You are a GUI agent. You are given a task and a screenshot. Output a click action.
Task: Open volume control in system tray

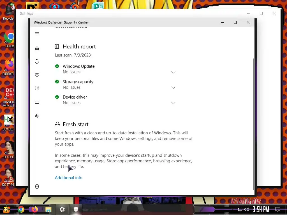(247, 209)
